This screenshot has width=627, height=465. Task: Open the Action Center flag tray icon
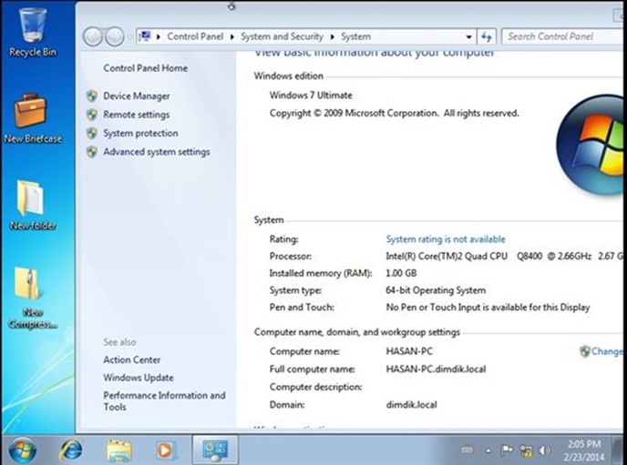(507, 450)
